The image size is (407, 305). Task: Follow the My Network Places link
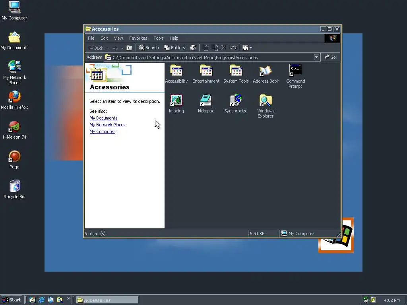pyautogui.click(x=107, y=125)
